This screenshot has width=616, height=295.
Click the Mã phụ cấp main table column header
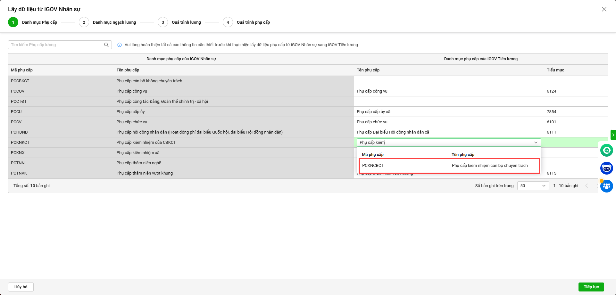(61, 70)
